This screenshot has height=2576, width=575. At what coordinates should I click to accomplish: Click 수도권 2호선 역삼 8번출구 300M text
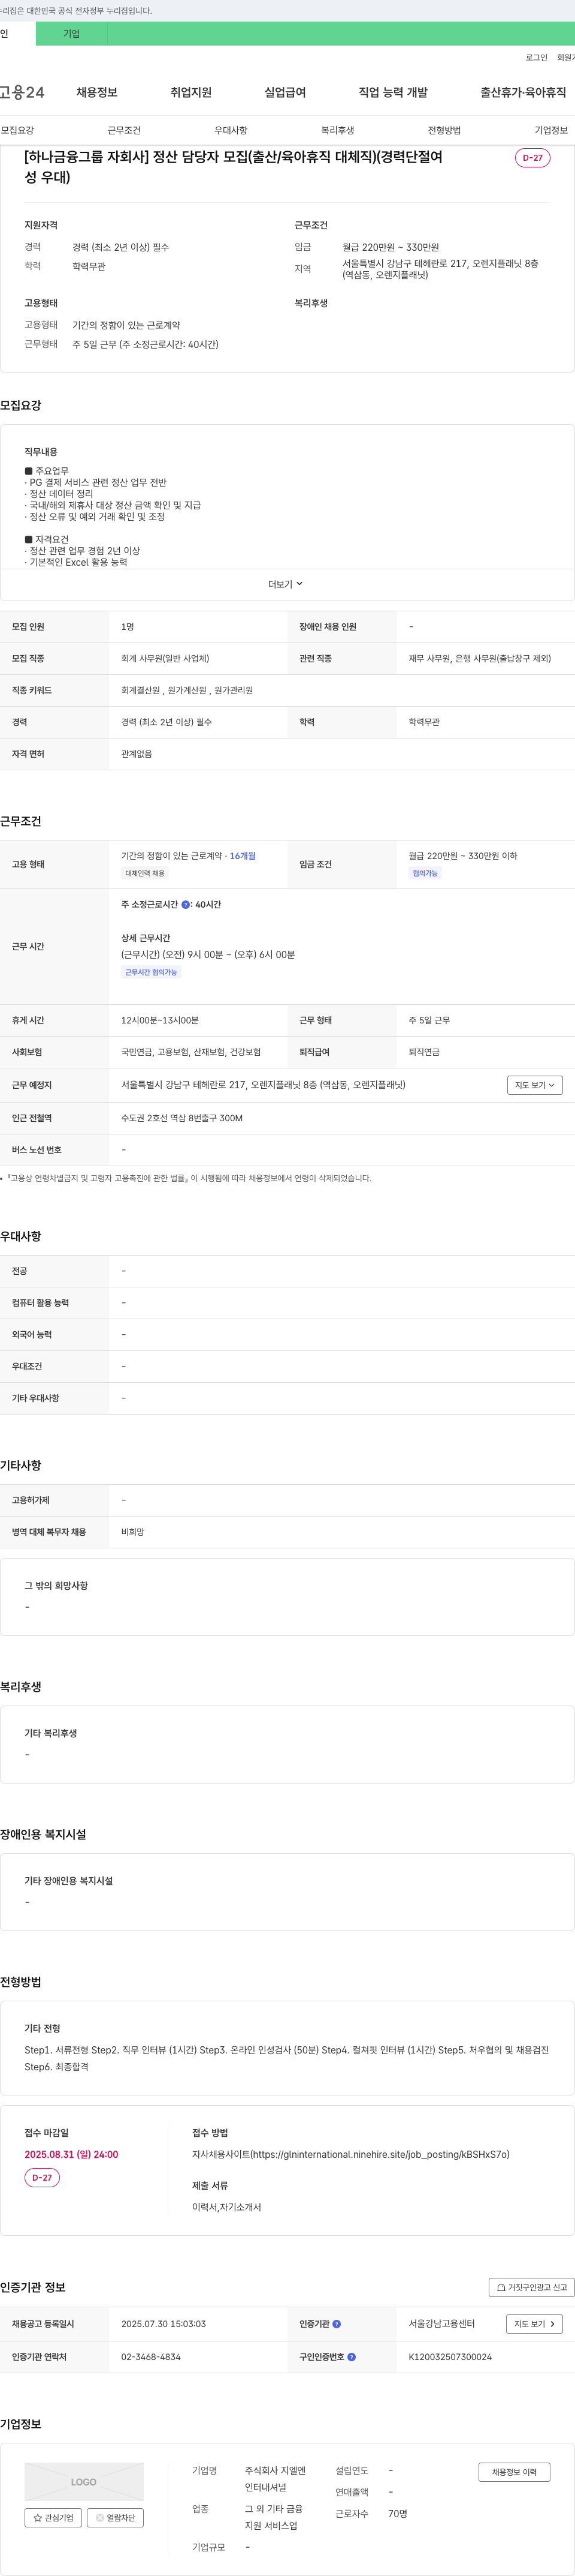pyautogui.click(x=181, y=1118)
